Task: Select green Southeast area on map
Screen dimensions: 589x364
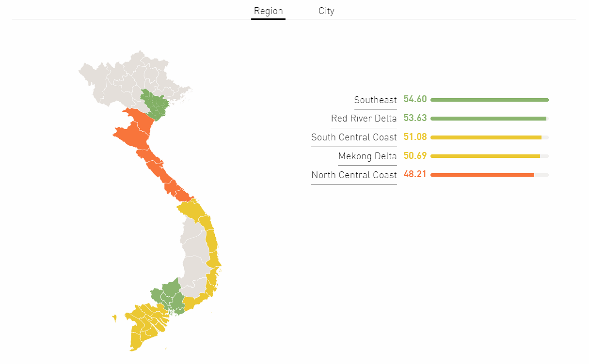Action: point(171,294)
